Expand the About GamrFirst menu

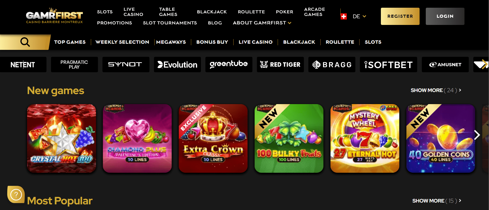pos(262,23)
